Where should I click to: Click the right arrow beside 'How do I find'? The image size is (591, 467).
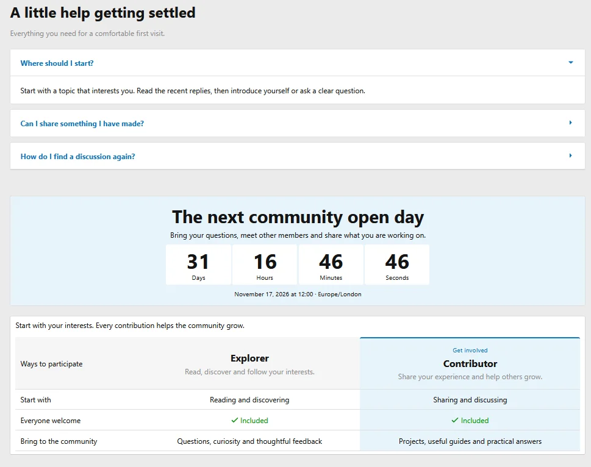click(571, 155)
